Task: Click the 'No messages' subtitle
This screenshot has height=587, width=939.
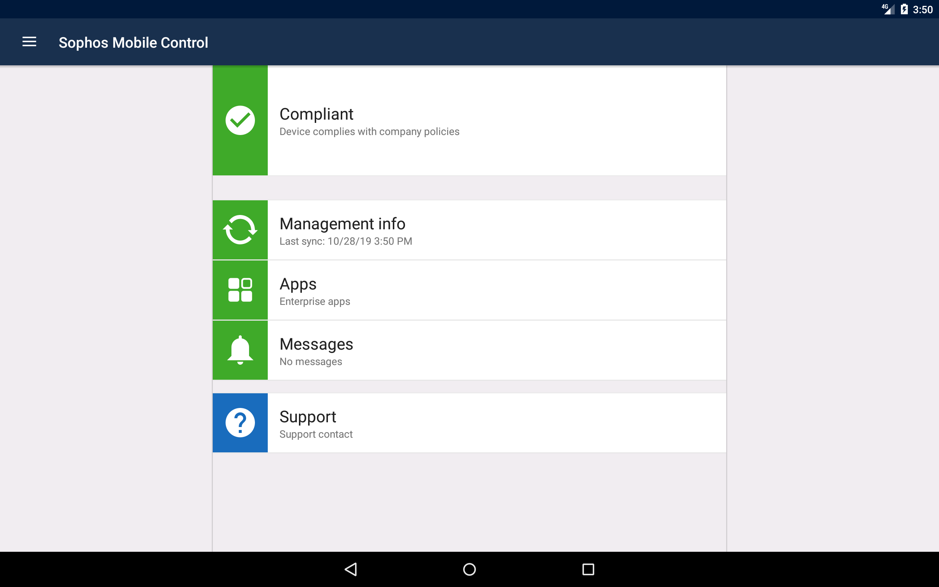Action: tap(311, 361)
